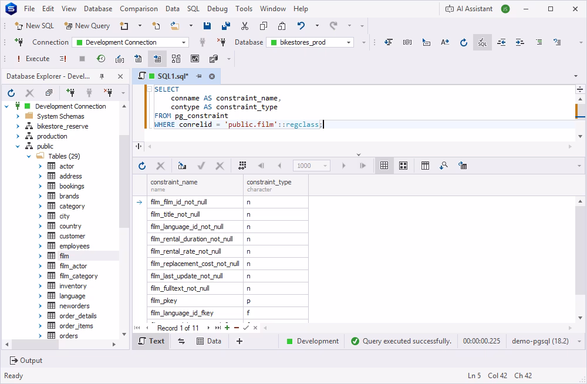Toggle the SQL syntax check button
The height and width of the screenshot is (384, 587).
click(482, 42)
